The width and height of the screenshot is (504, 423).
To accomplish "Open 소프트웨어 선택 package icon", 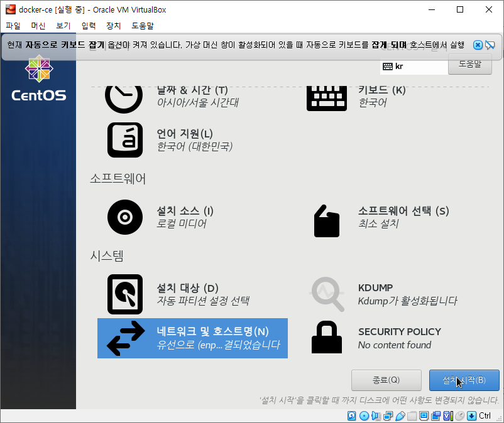I will [327, 221].
